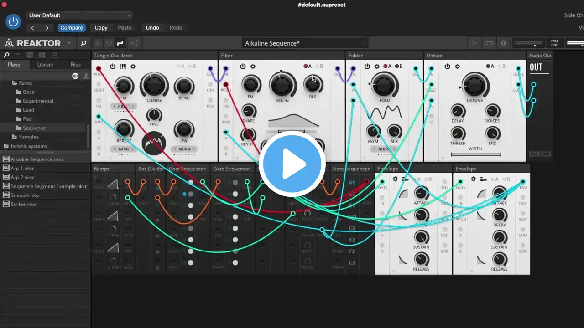Select modulation slot A on Filter
The image size is (584, 328).
(308, 67)
